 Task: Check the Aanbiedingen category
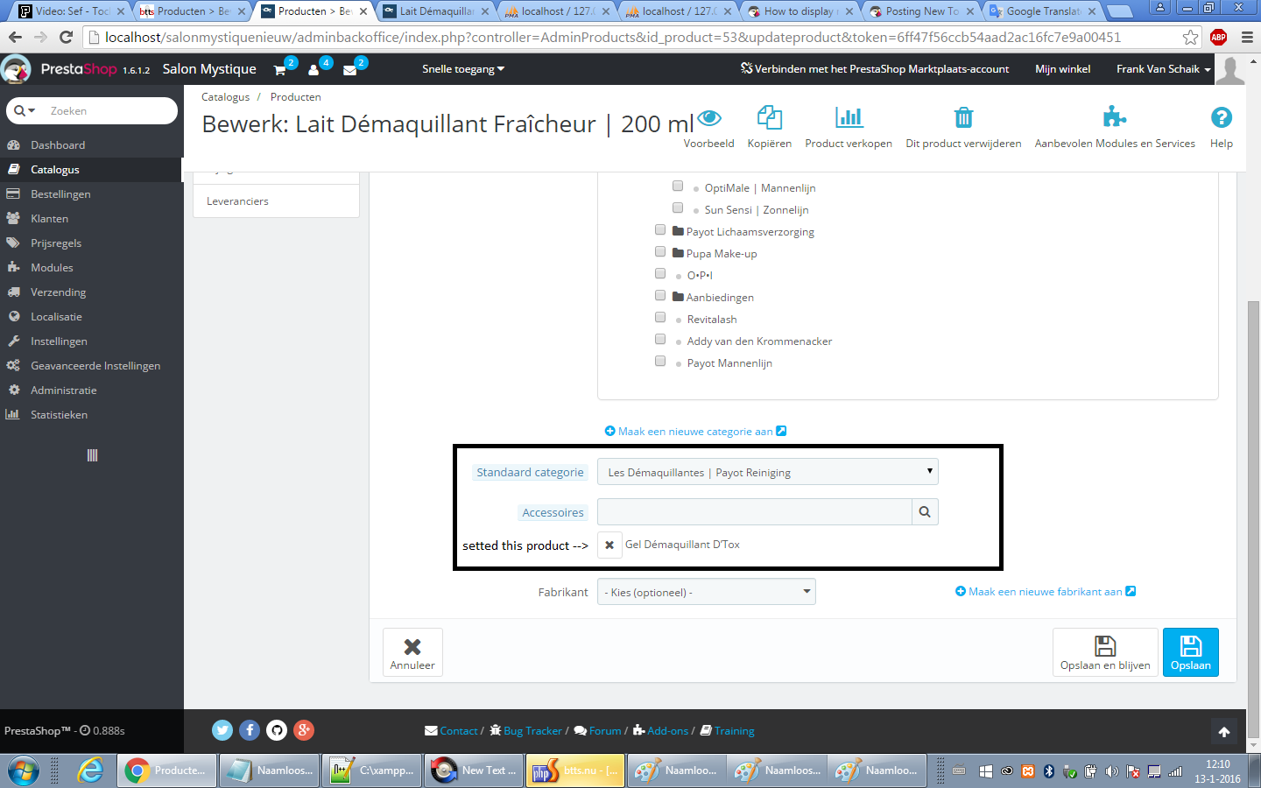[x=660, y=295]
